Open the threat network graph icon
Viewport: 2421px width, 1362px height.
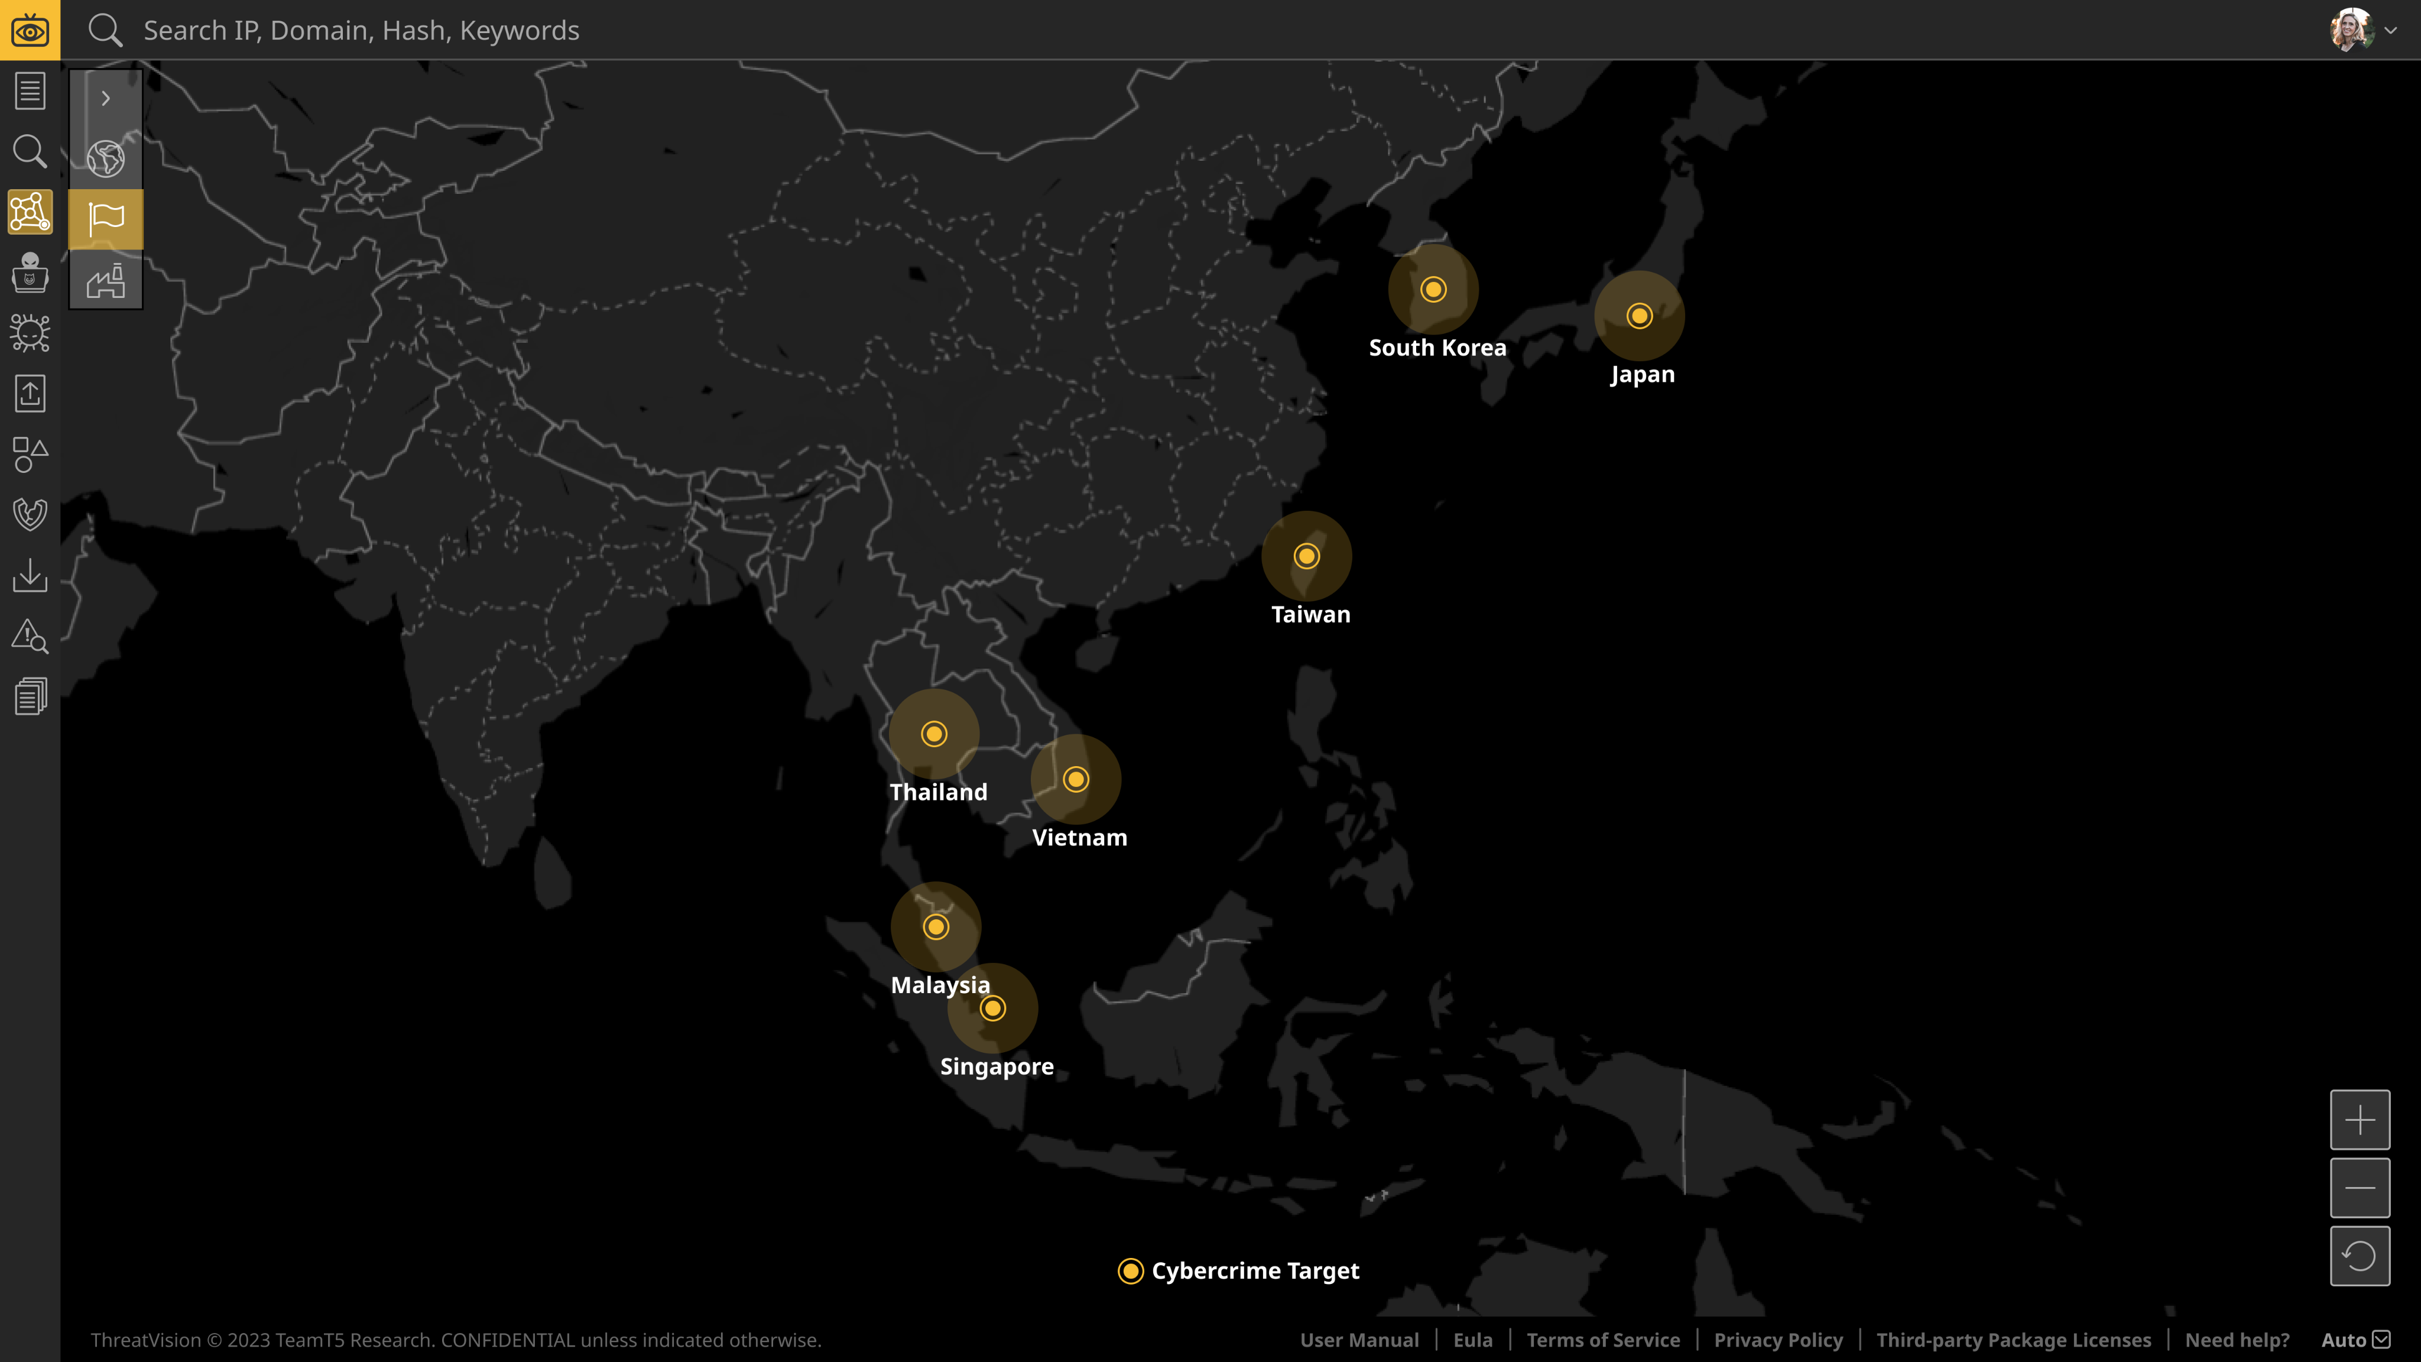(x=30, y=212)
